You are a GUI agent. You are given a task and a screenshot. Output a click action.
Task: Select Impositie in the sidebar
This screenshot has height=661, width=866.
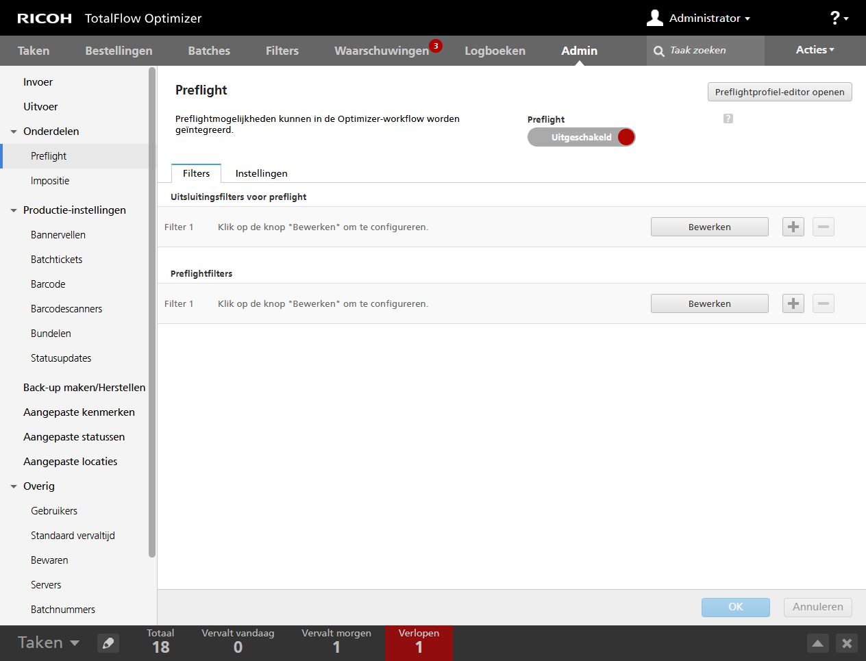pos(50,181)
